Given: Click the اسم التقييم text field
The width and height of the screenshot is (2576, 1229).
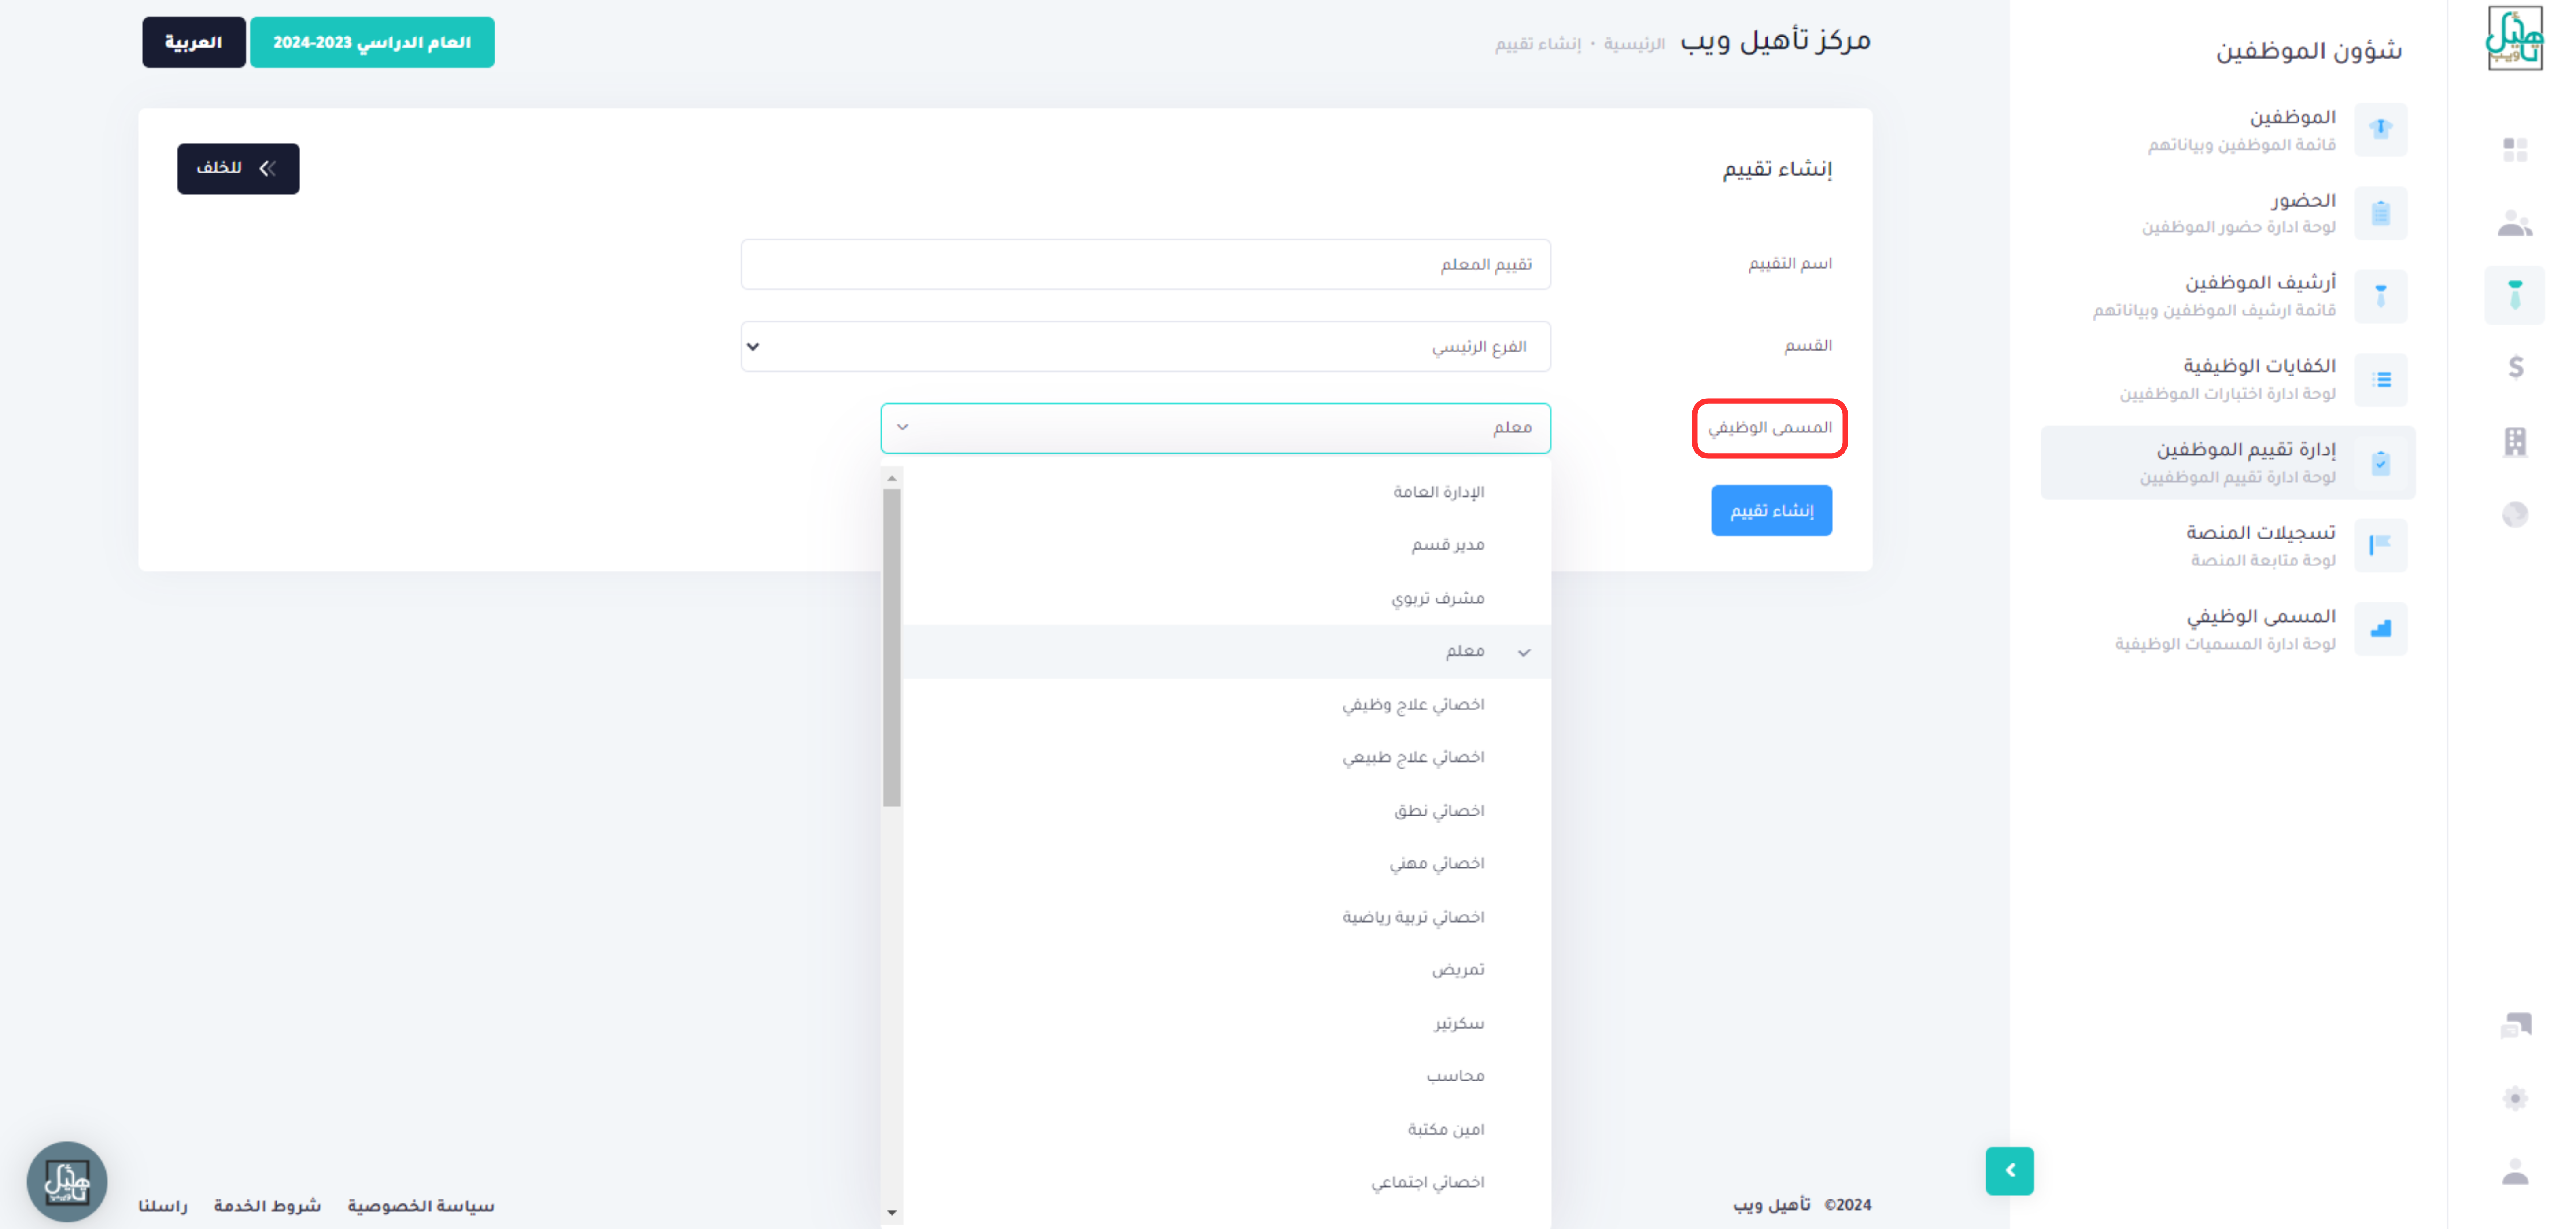Looking at the screenshot, I should tap(1145, 264).
